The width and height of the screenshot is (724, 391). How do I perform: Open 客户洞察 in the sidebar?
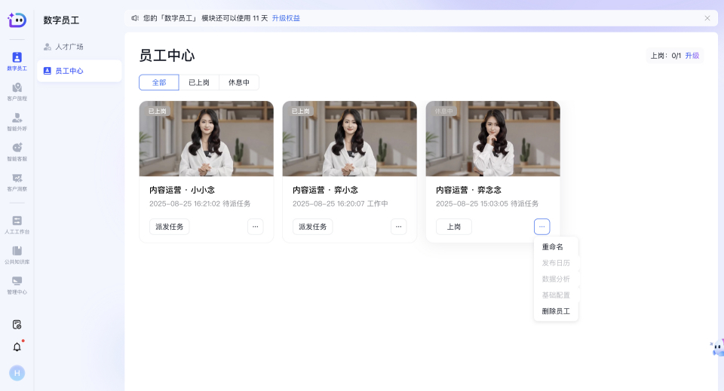coord(17,182)
